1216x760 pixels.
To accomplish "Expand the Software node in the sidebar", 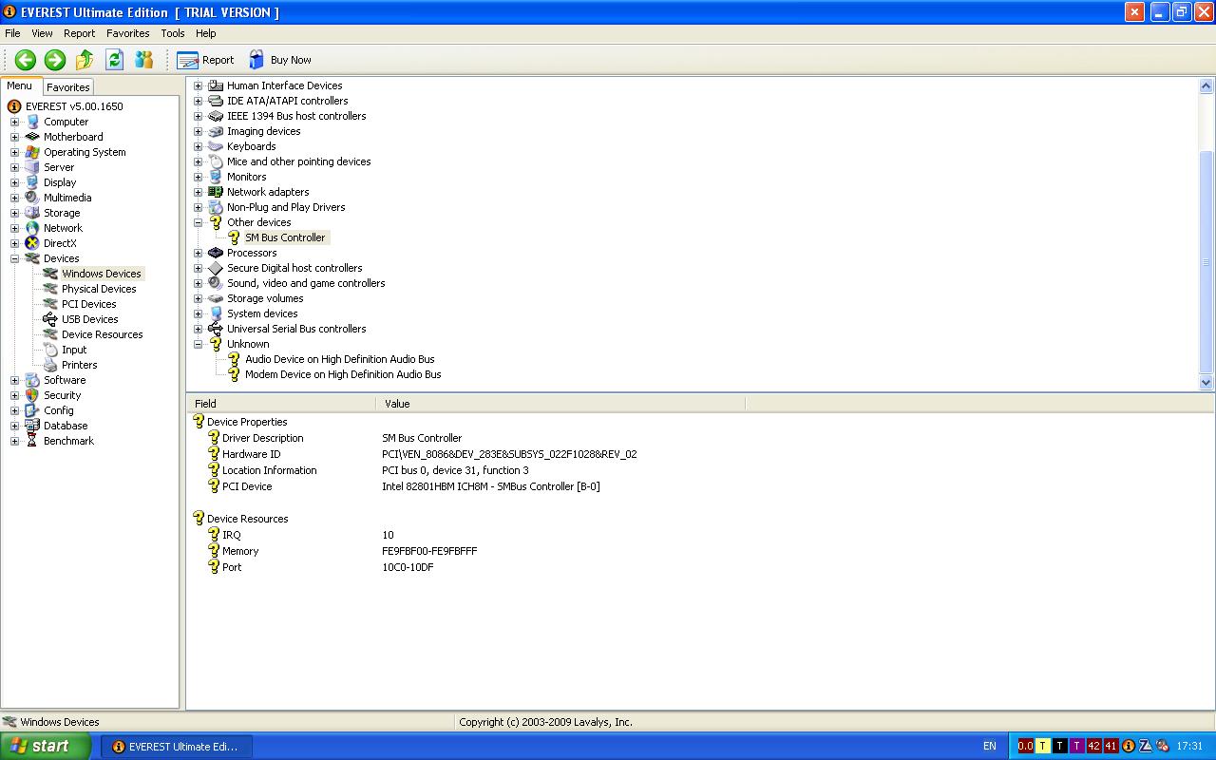I will tap(14, 380).
